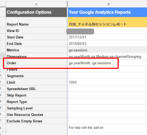Click the Report Type label cell
The width and height of the screenshot is (147, 135).
36,101
